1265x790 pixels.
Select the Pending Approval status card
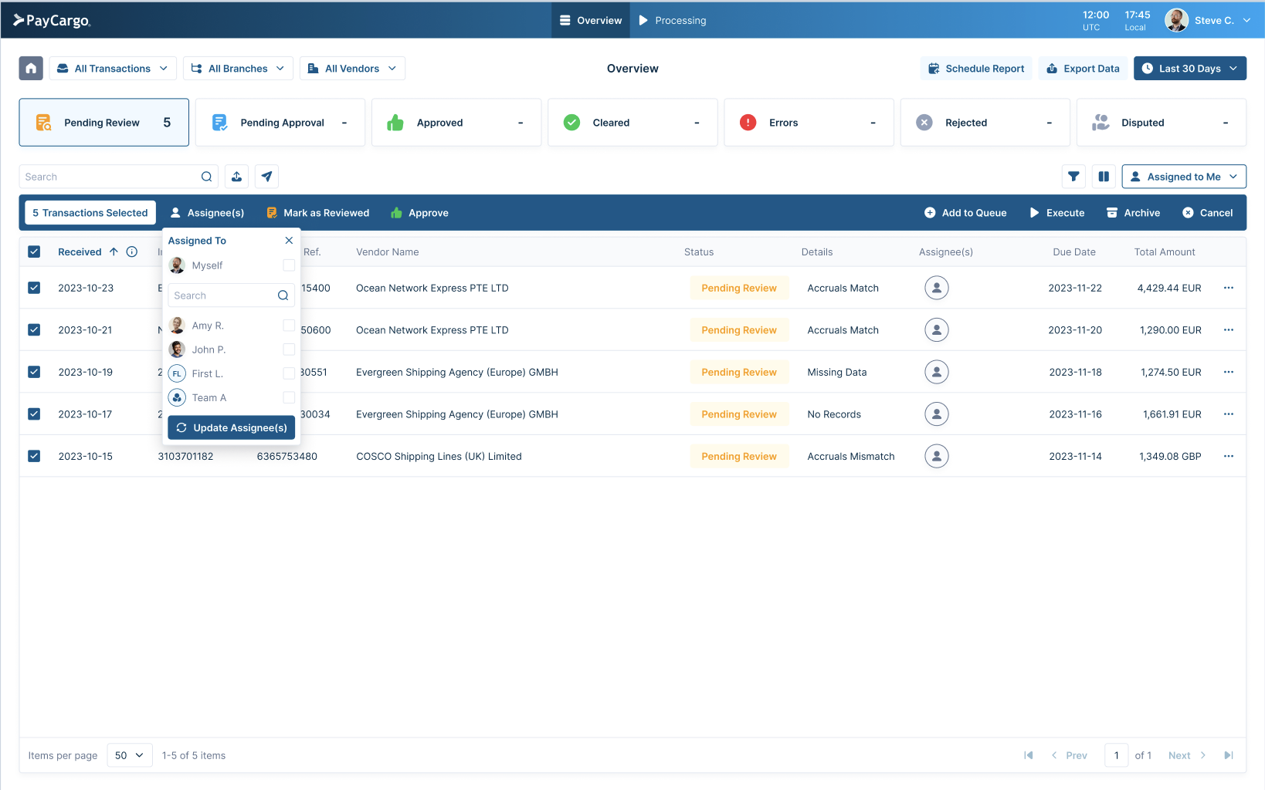pos(280,122)
